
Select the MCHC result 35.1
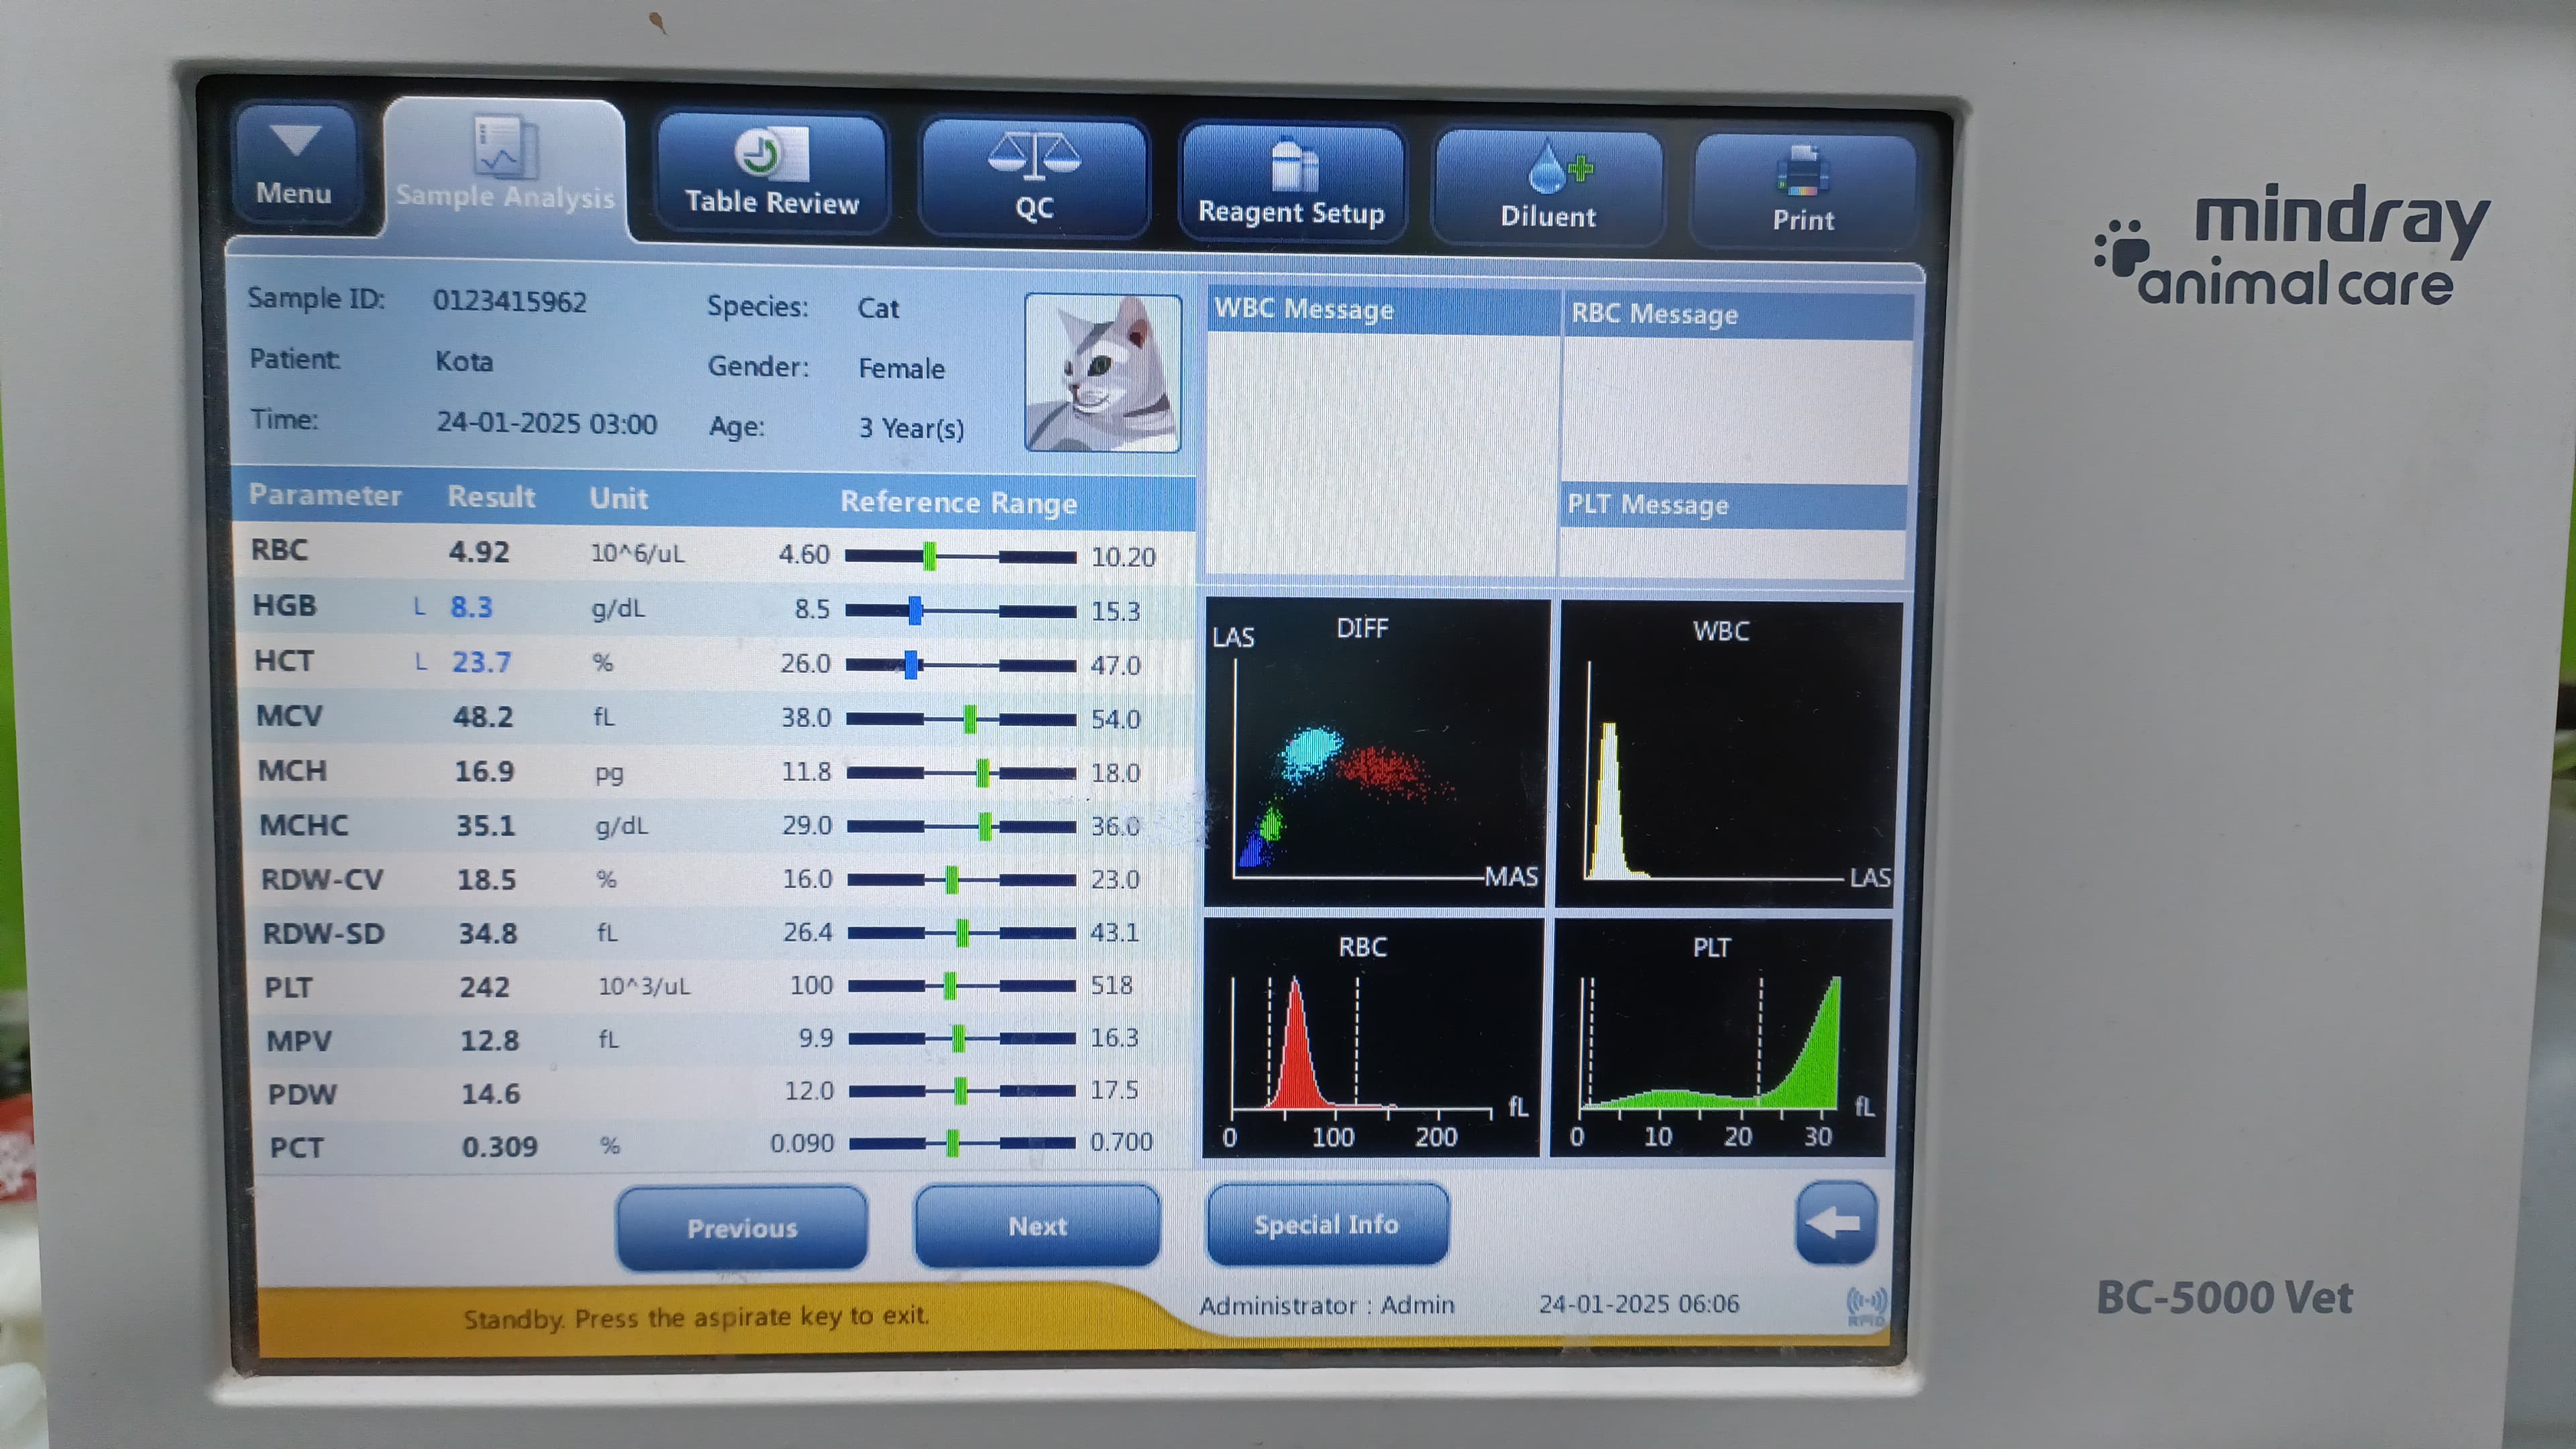click(x=485, y=825)
